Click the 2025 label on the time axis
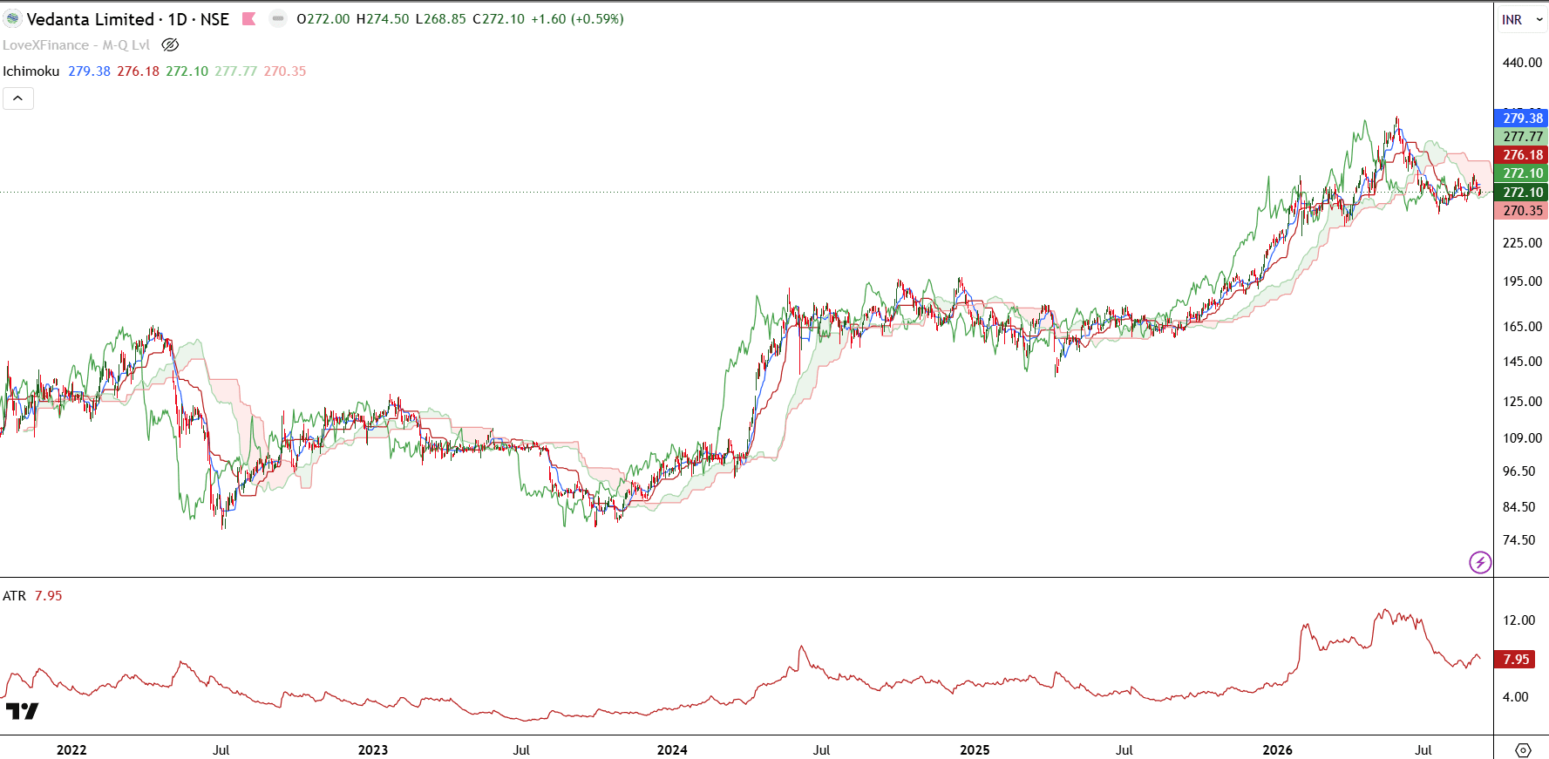Image resolution: width=1549 pixels, height=759 pixels. [x=975, y=750]
